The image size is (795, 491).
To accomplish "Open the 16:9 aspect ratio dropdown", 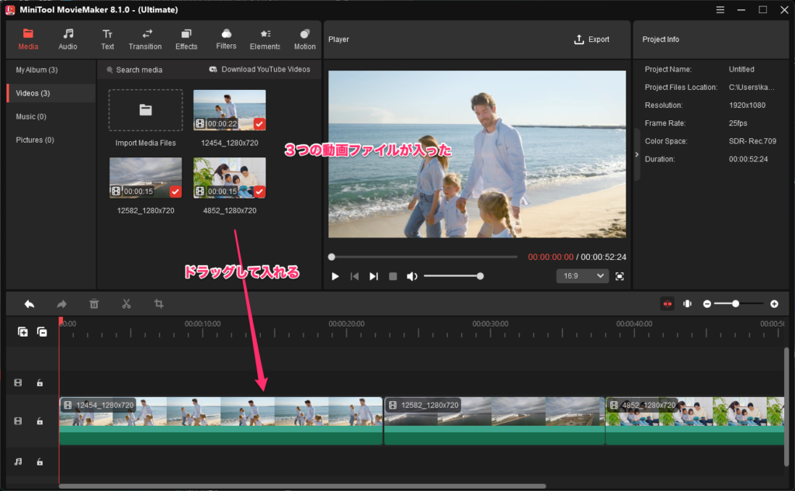I will 583,276.
